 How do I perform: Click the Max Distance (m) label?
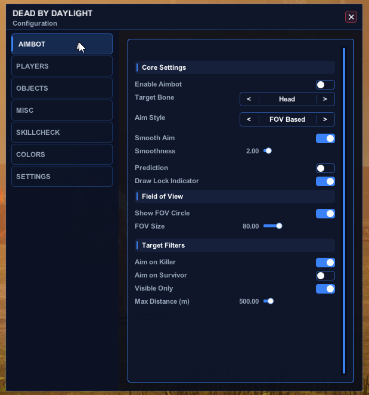click(x=162, y=301)
